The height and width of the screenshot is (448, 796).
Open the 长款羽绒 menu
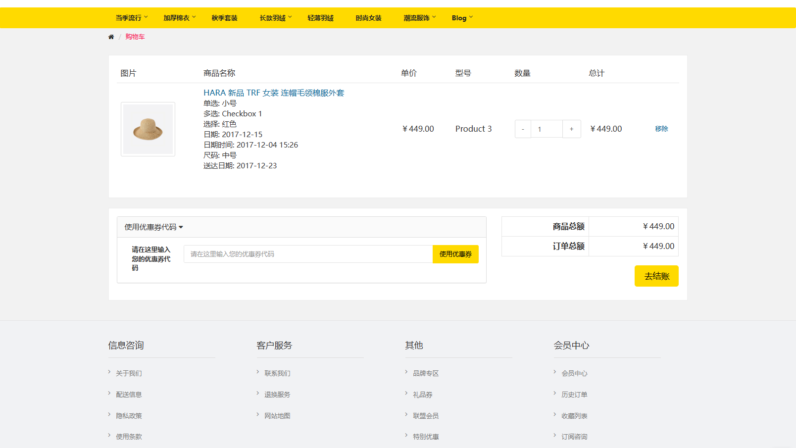(x=275, y=18)
